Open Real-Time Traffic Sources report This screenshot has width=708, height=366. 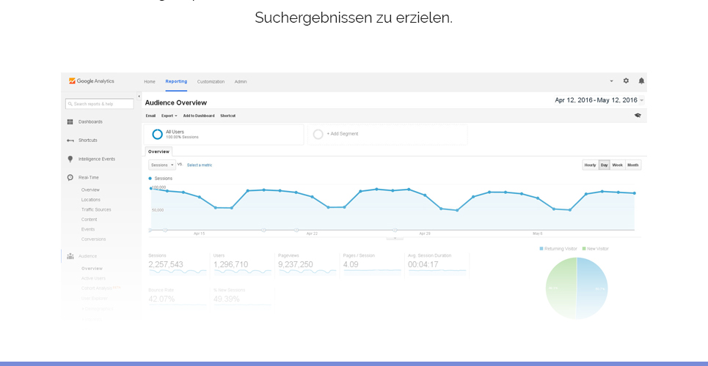coord(96,209)
